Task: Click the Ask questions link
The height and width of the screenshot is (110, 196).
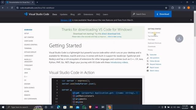Action: click(154, 58)
